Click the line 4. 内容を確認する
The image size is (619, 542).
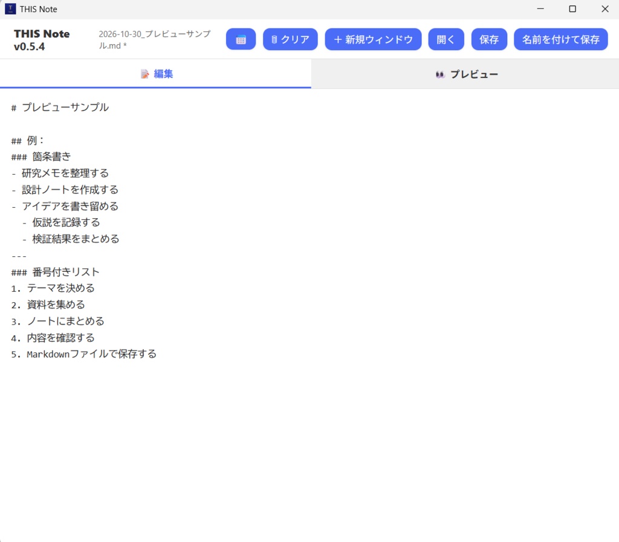tap(53, 338)
